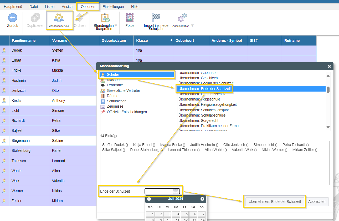Click the Ordnen toolbar icon

coord(79,18)
